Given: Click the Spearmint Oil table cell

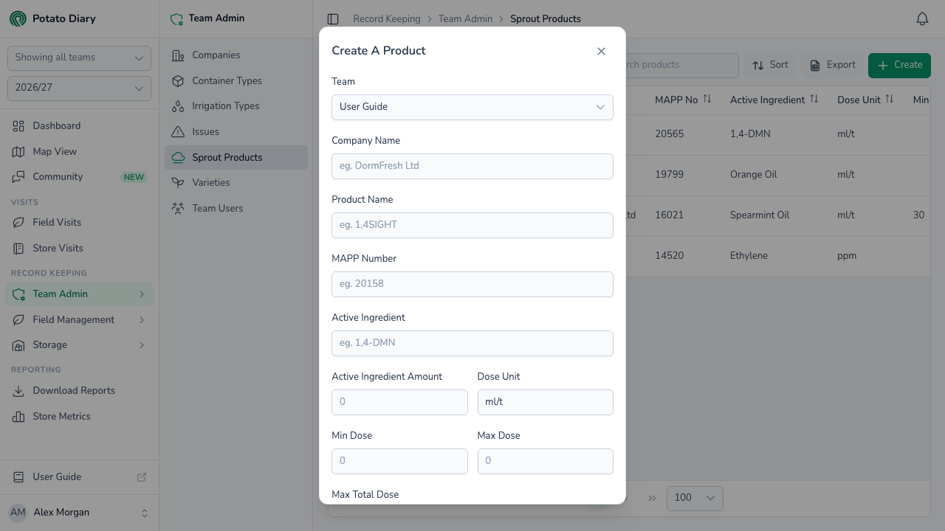Looking at the screenshot, I should (x=760, y=215).
